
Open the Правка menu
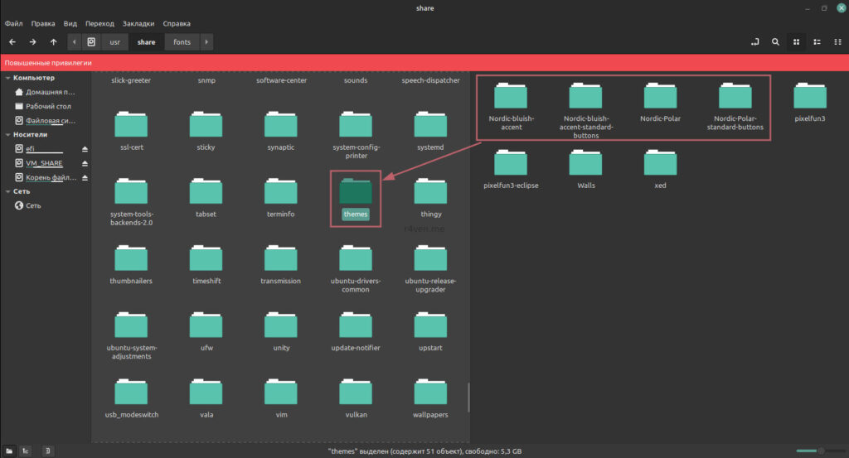tap(42, 23)
